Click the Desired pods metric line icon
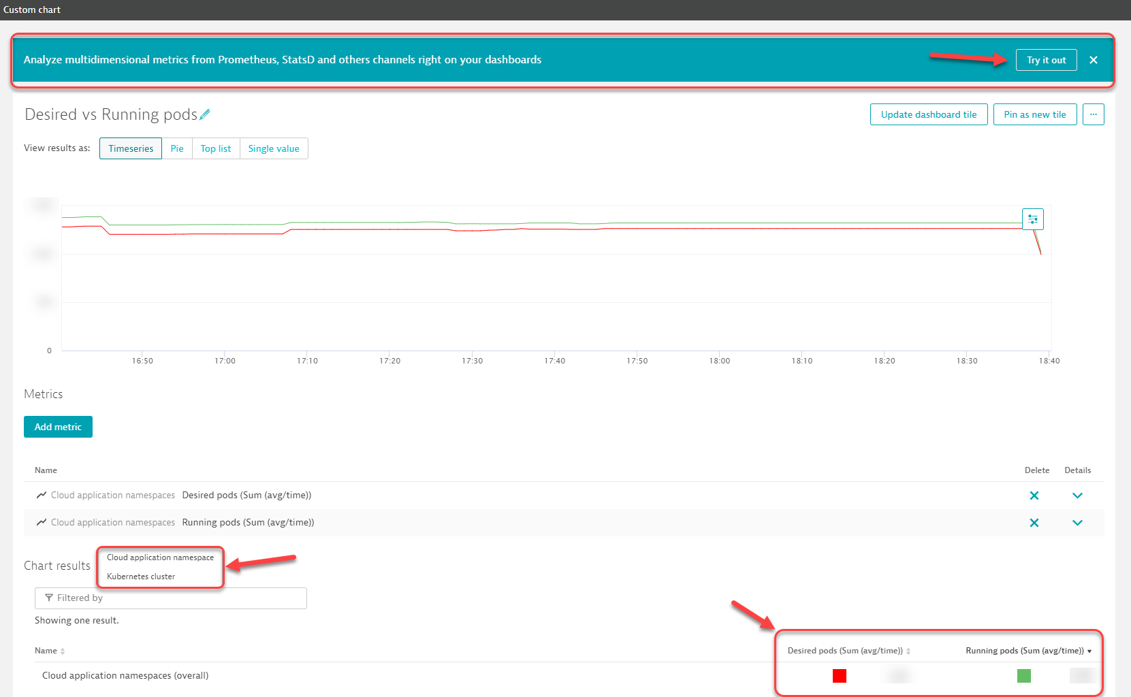1131x697 pixels. tap(42, 495)
